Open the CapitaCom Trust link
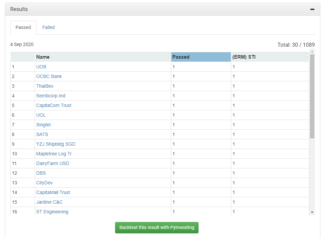Viewport: 326px width, 238px height. (54, 105)
